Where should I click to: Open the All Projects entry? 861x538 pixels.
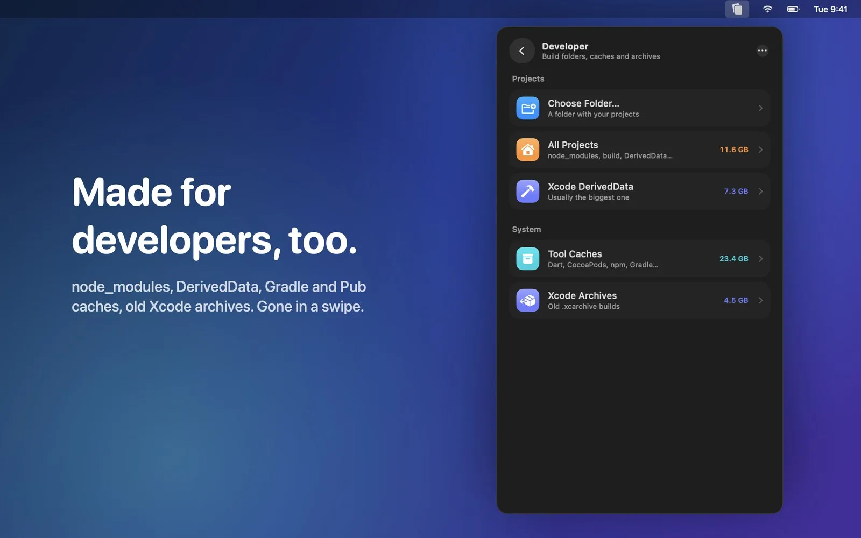(639, 150)
